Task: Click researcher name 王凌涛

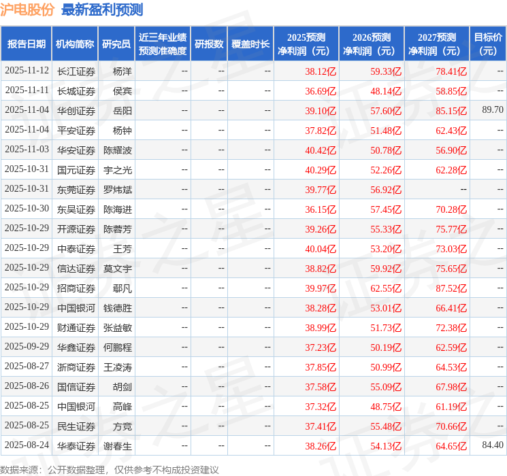Action: (118, 367)
